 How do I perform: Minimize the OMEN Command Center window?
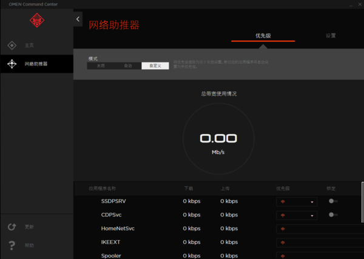coord(351,4)
